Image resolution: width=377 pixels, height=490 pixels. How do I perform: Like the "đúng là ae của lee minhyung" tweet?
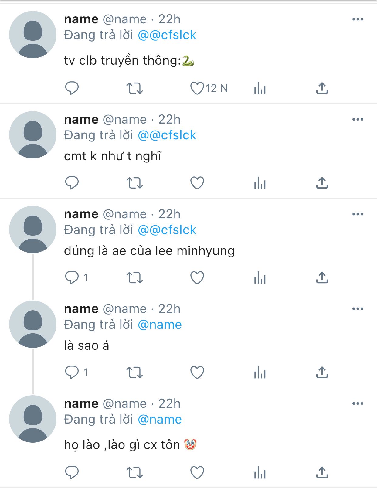click(x=197, y=278)
